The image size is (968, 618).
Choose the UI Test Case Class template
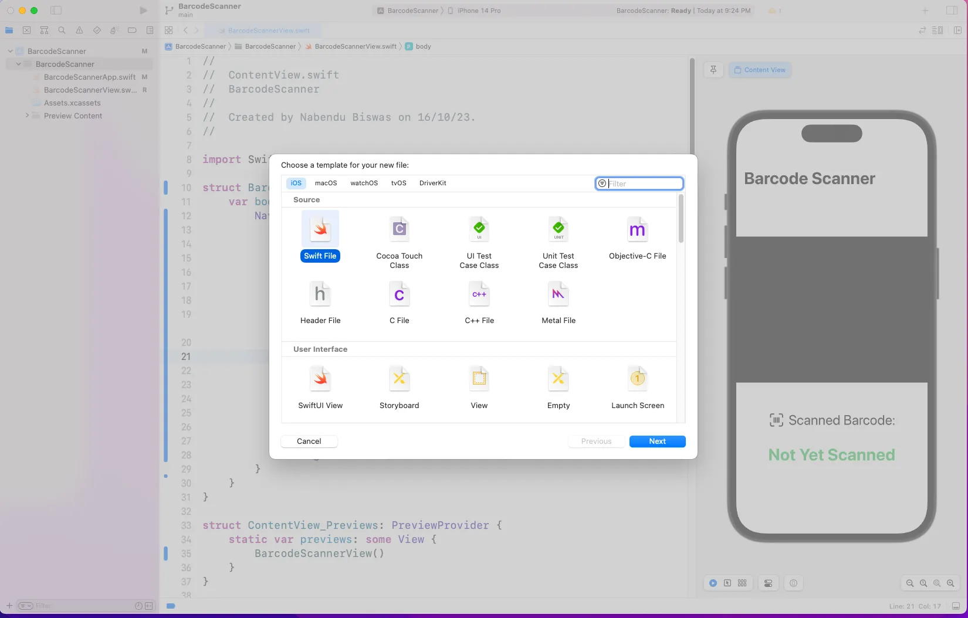click(479, 243)
